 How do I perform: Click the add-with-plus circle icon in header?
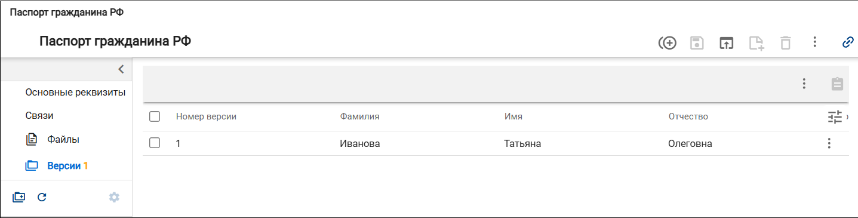(667, 42)
